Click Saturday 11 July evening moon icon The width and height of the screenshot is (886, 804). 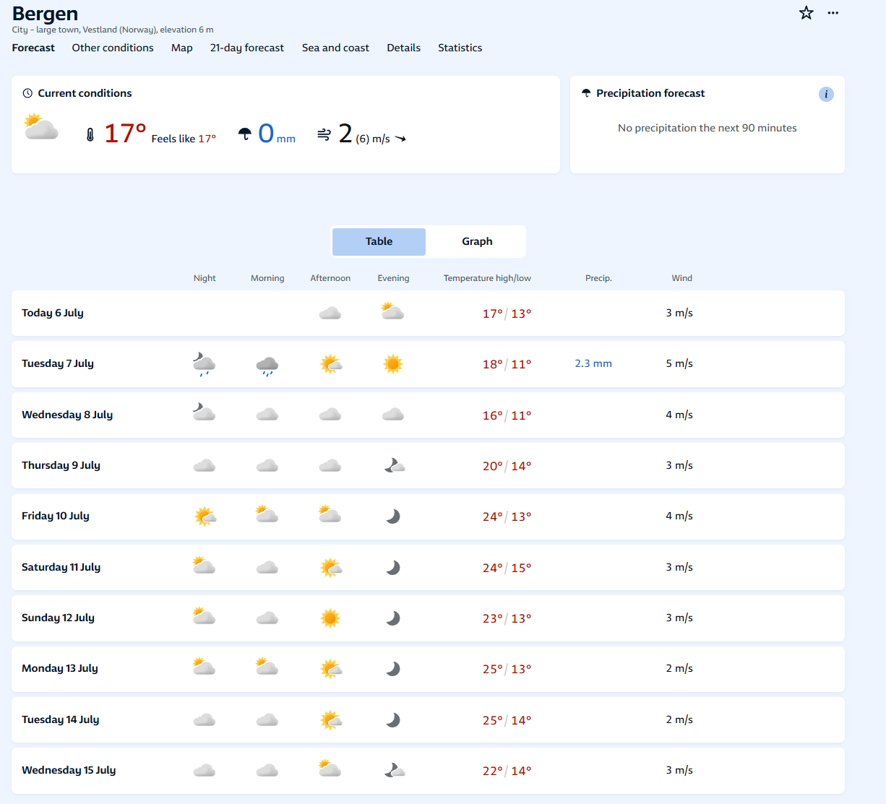pos(393,567)
